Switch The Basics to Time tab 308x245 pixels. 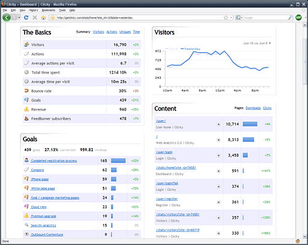[136, 32]
